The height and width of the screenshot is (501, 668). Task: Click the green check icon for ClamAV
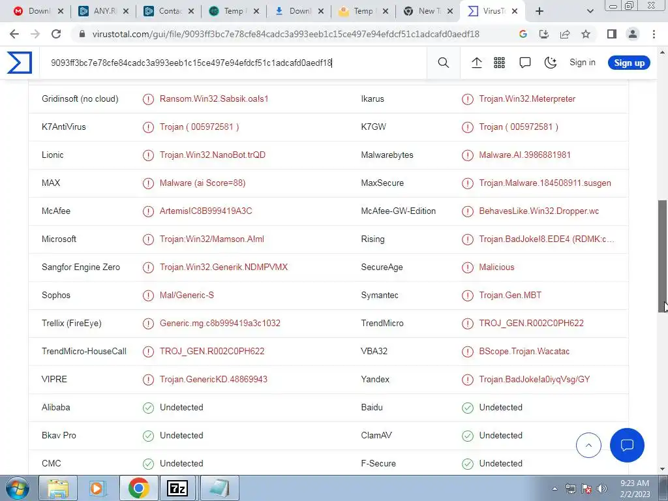467,436
